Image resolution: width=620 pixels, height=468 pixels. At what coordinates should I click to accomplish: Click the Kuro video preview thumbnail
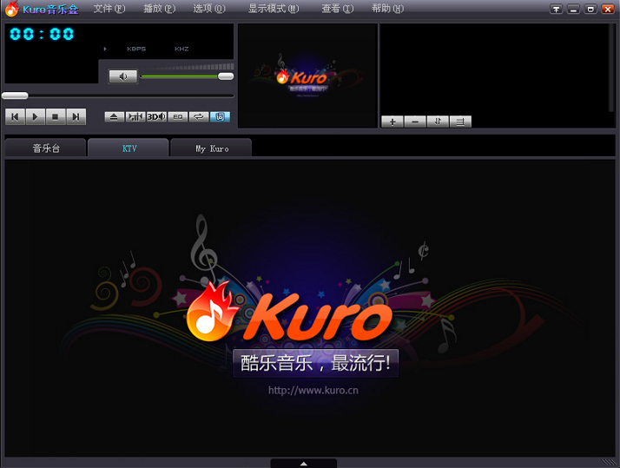307,76
